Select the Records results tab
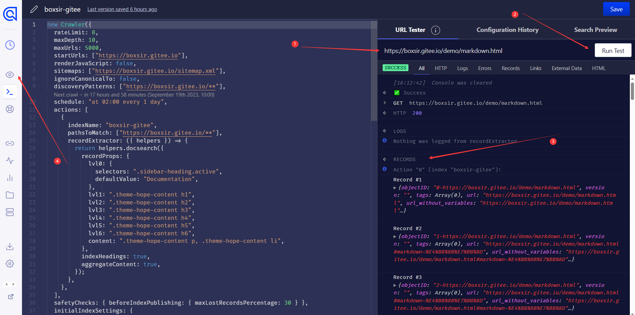 (511, 68)
